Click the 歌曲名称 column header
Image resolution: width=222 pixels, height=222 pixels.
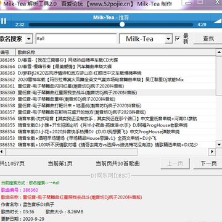116,52
